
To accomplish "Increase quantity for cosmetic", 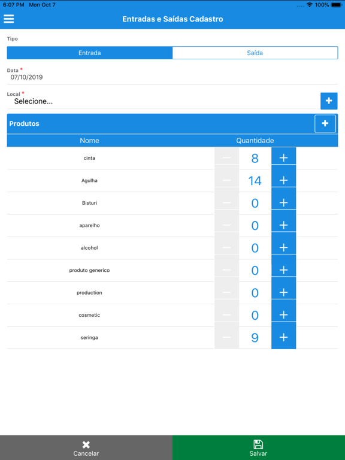I will (283, 315).
